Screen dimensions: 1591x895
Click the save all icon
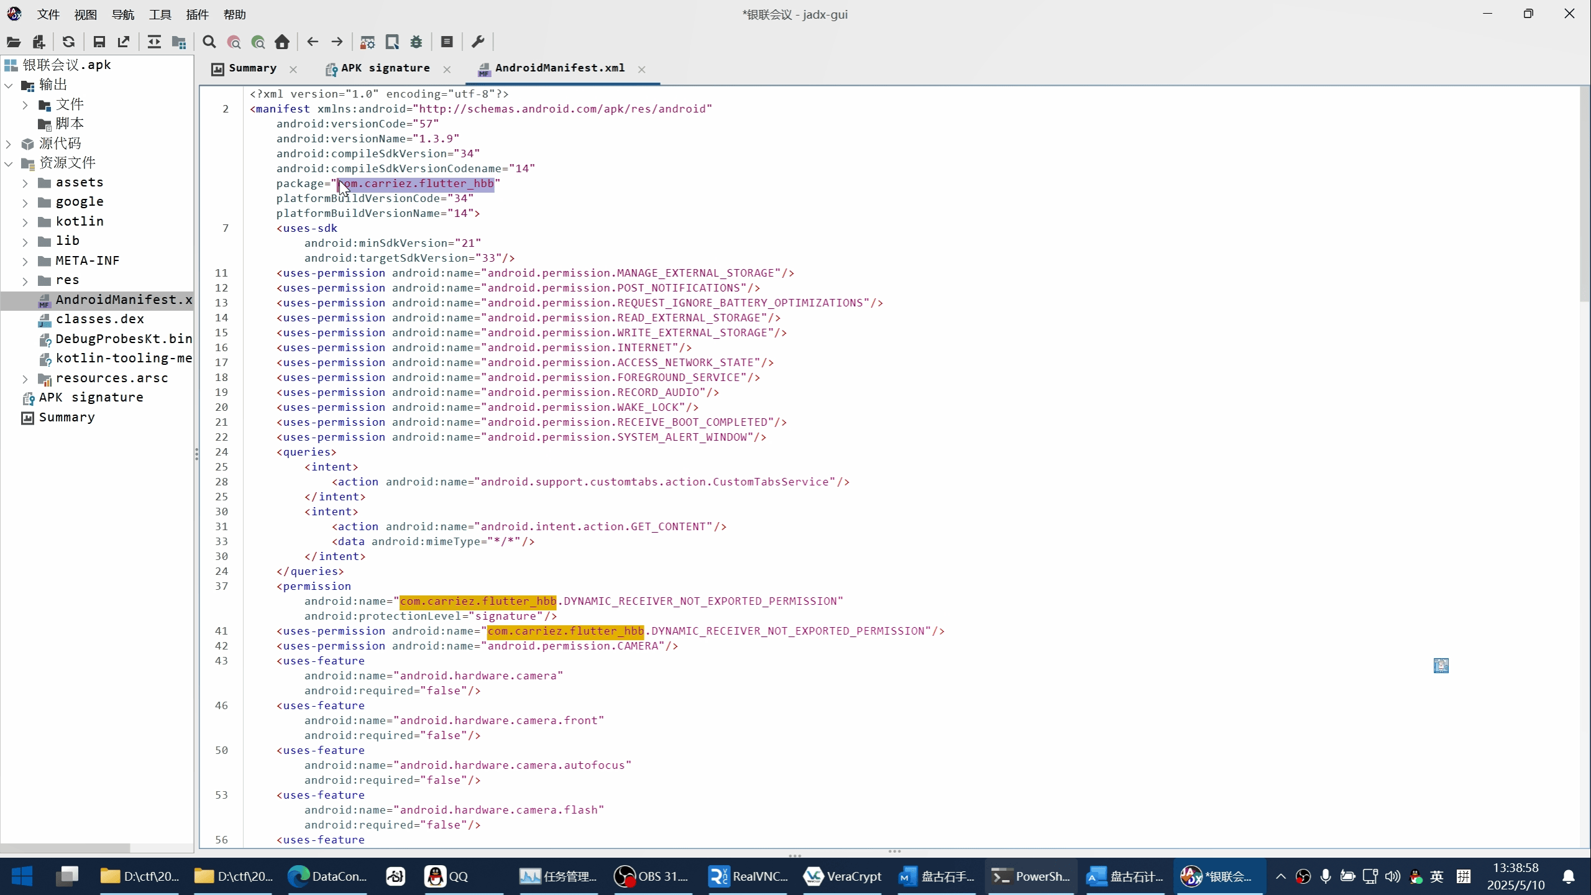click(x=99, y=42)
